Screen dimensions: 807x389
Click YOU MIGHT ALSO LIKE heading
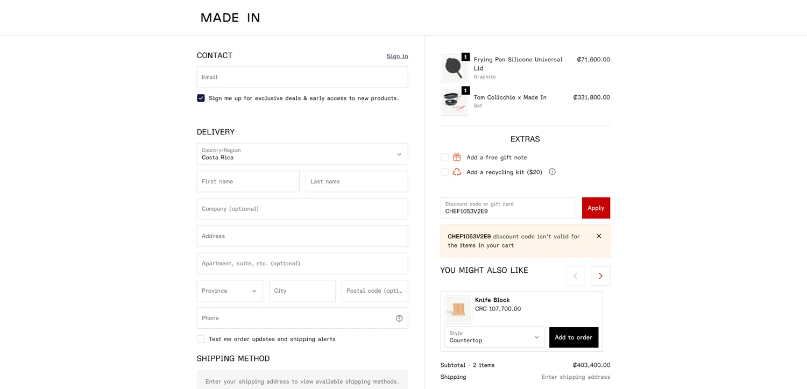484,270
